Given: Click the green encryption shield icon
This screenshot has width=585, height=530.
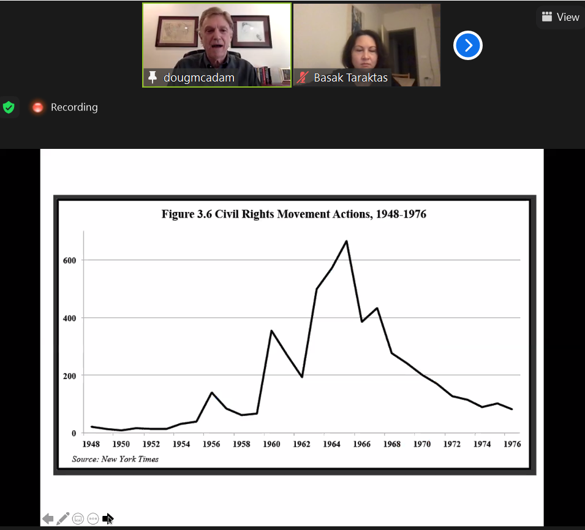Looking at the screenshot, I should (9, 108).
